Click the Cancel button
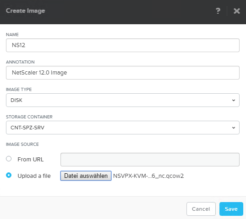The height and width of the screenshot is (219, 246). click(x=201, y=209)
